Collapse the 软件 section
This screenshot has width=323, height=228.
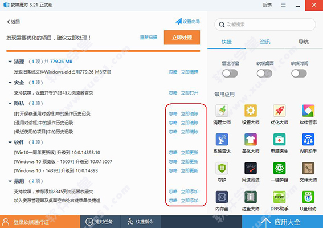coord(10,142)
